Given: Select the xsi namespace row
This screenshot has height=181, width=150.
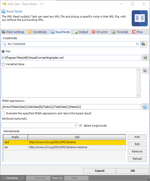Looking at the screenshot, I should coord(64,147).
